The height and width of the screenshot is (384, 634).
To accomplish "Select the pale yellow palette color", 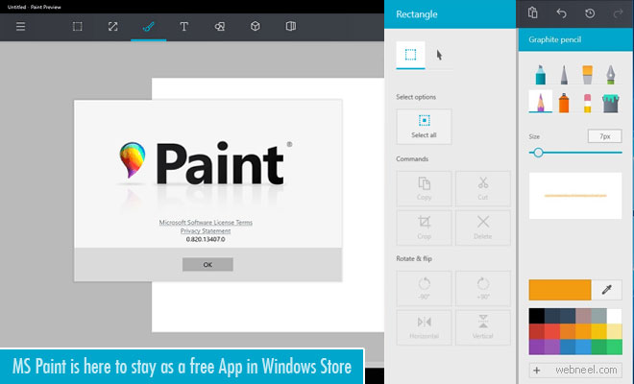I will coord(614,331).
